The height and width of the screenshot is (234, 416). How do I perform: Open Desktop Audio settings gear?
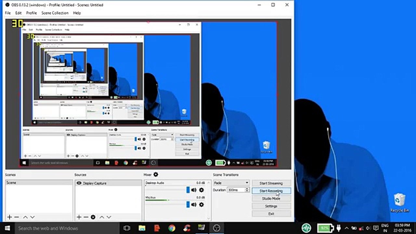pyautogui.click(x=201, y=190)
